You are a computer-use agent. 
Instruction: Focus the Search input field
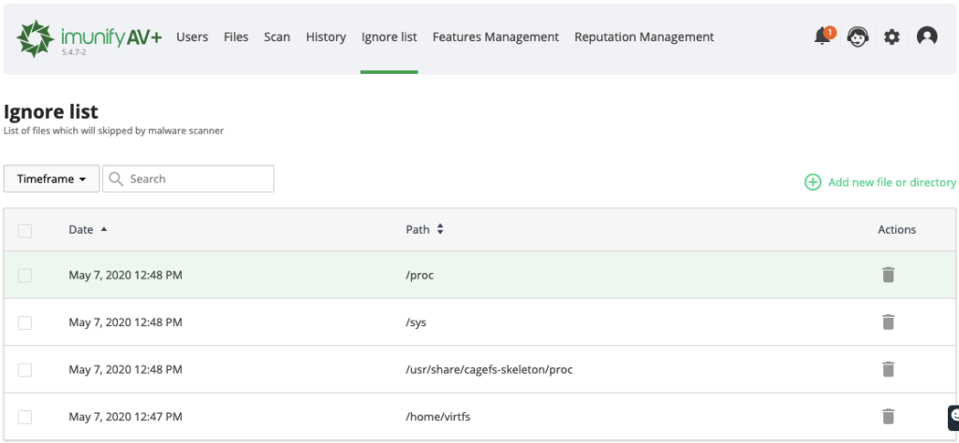[x=197, y=179]
